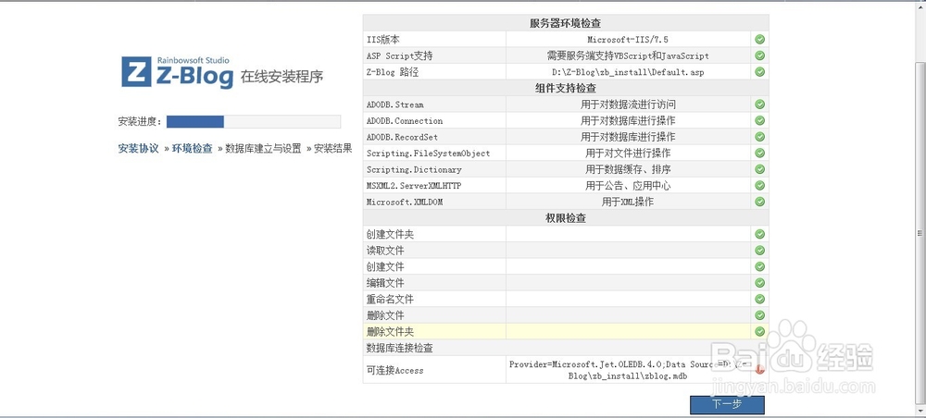Click the 可连接Access row label
This screenshot has width=926, height=418.
click(395, 370)
